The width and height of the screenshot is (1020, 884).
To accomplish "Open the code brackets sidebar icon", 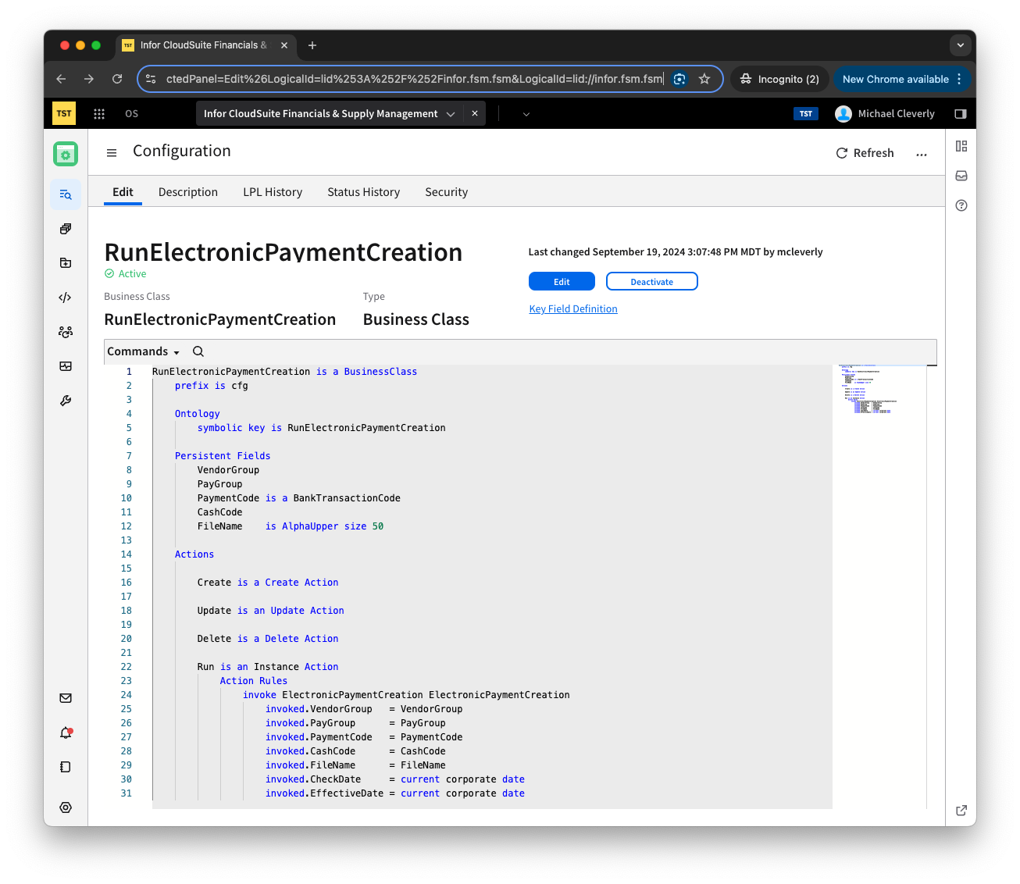I will coord(66,298).
